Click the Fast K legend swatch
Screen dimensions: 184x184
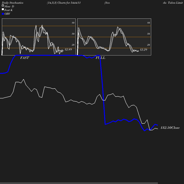click(3, 9)
